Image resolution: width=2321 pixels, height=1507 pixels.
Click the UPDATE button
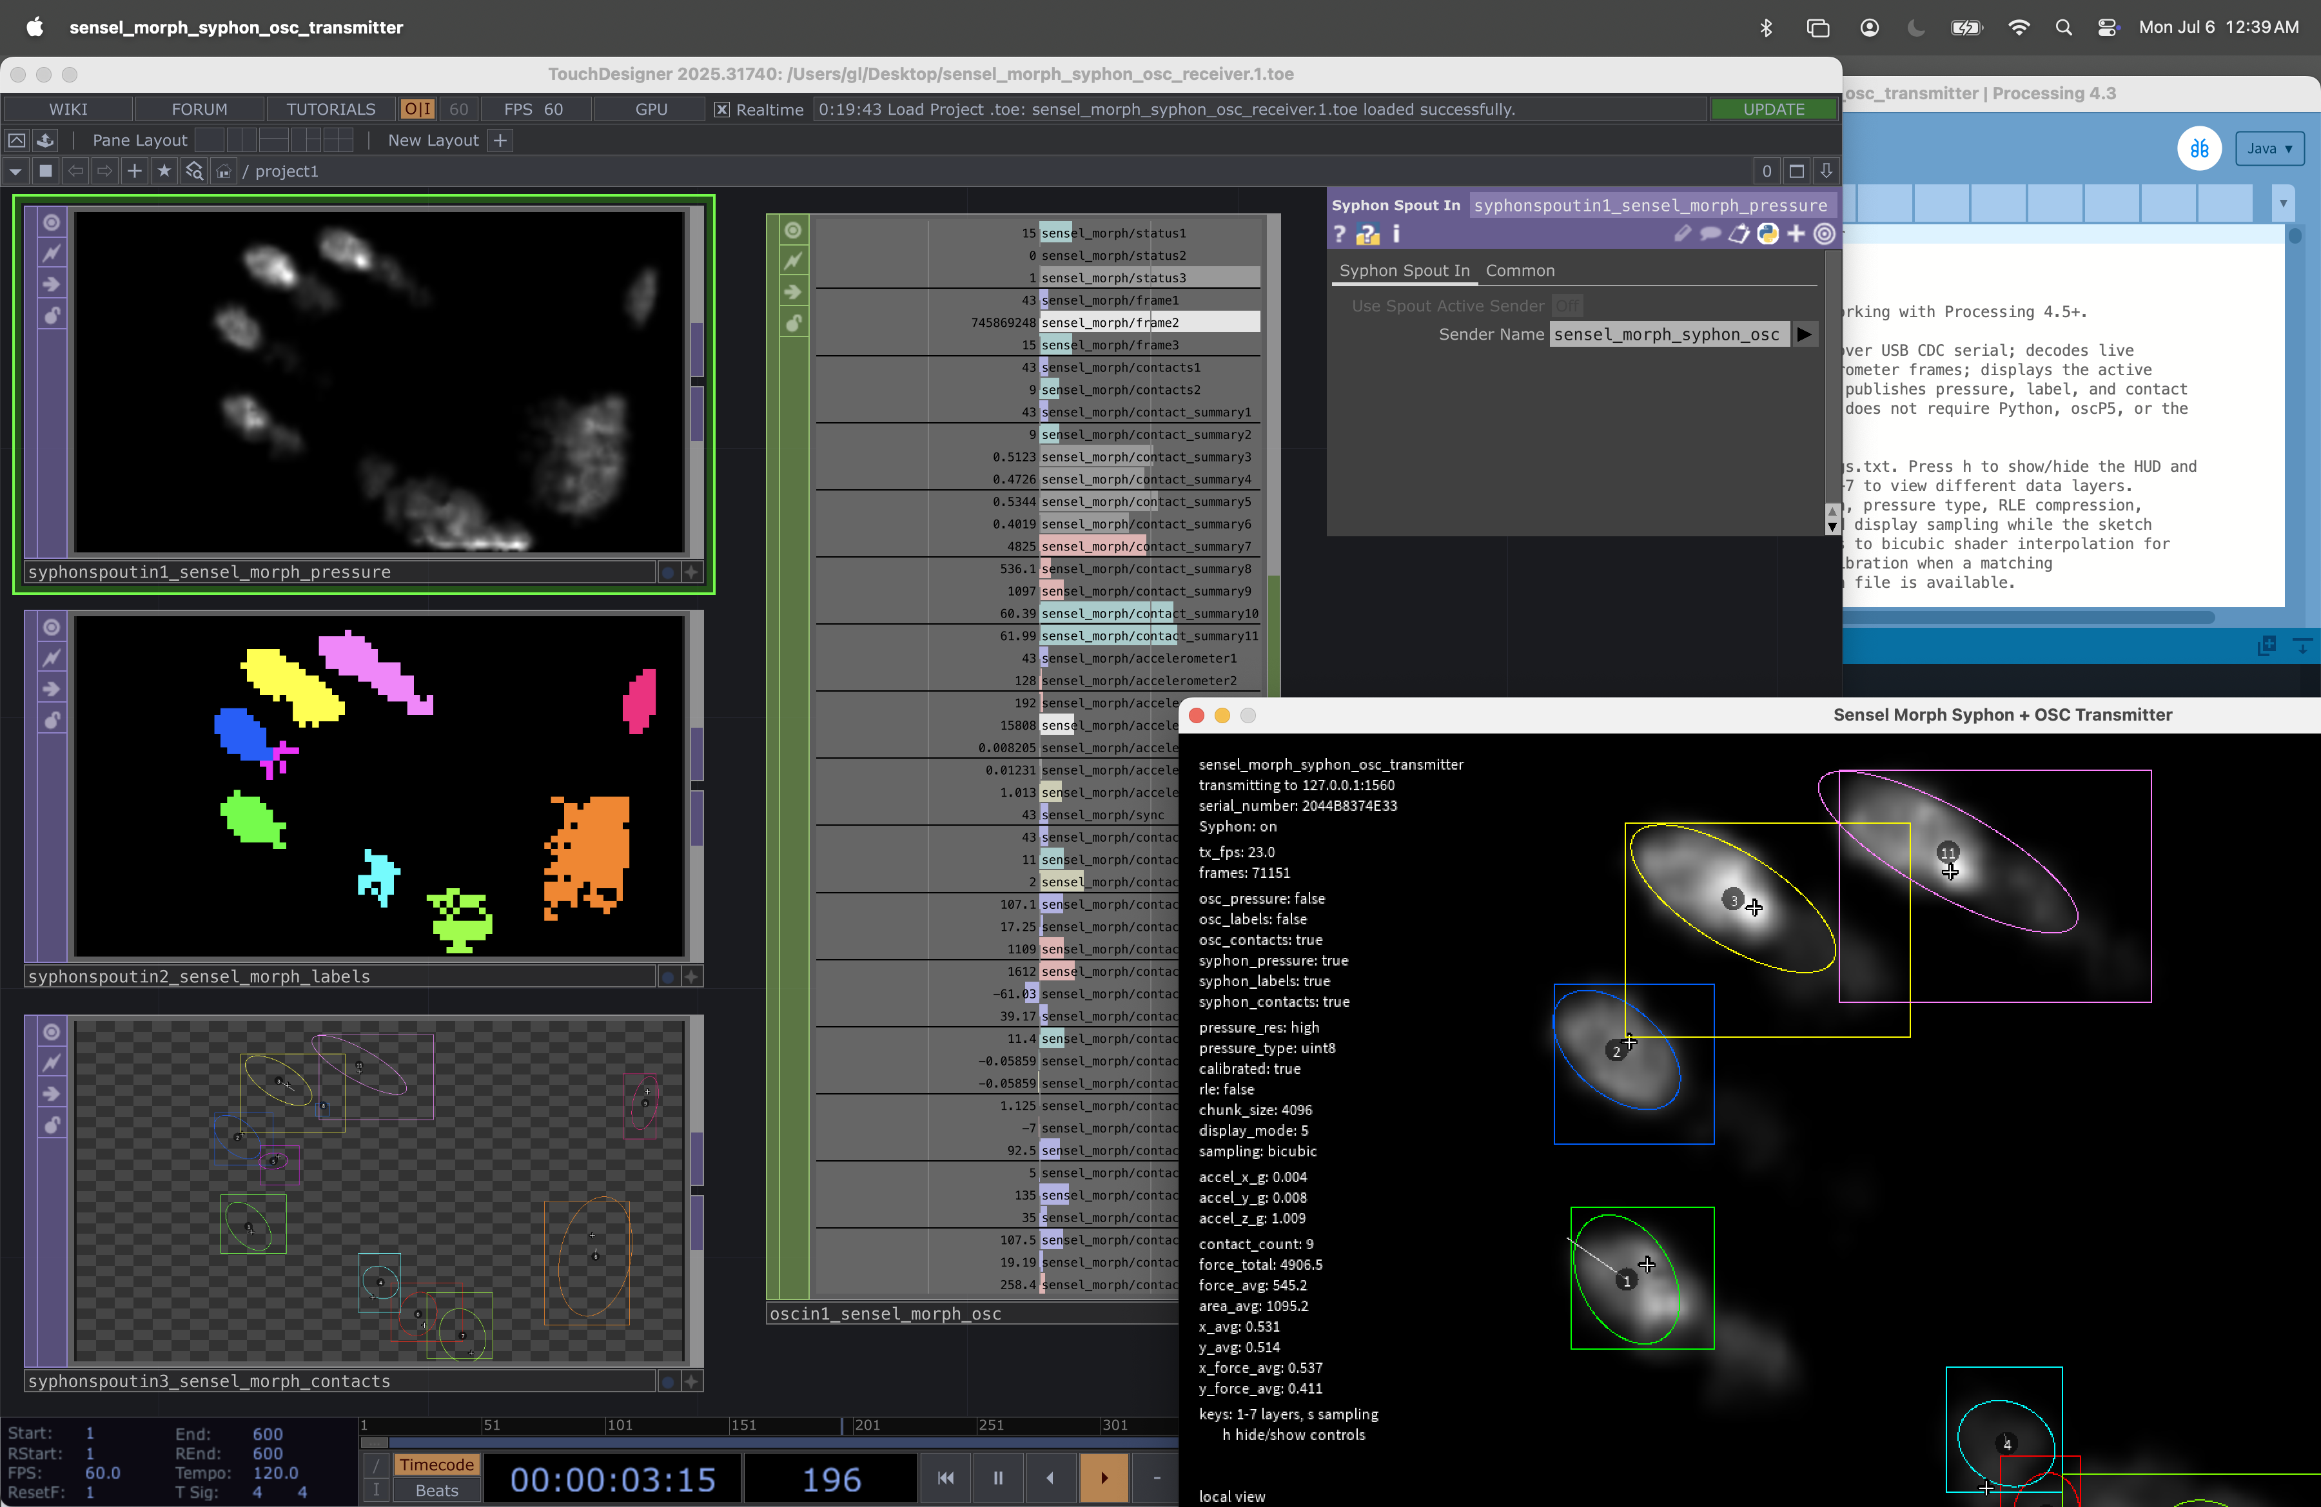1773,110
